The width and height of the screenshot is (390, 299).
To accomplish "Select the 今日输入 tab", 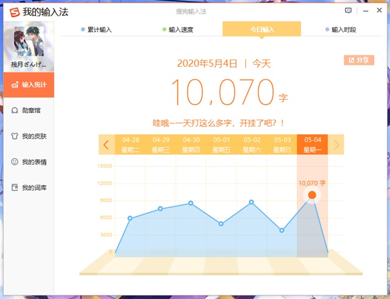I will (262, 30).
